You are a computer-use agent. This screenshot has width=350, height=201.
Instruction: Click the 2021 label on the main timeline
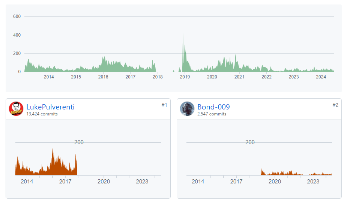239,77
